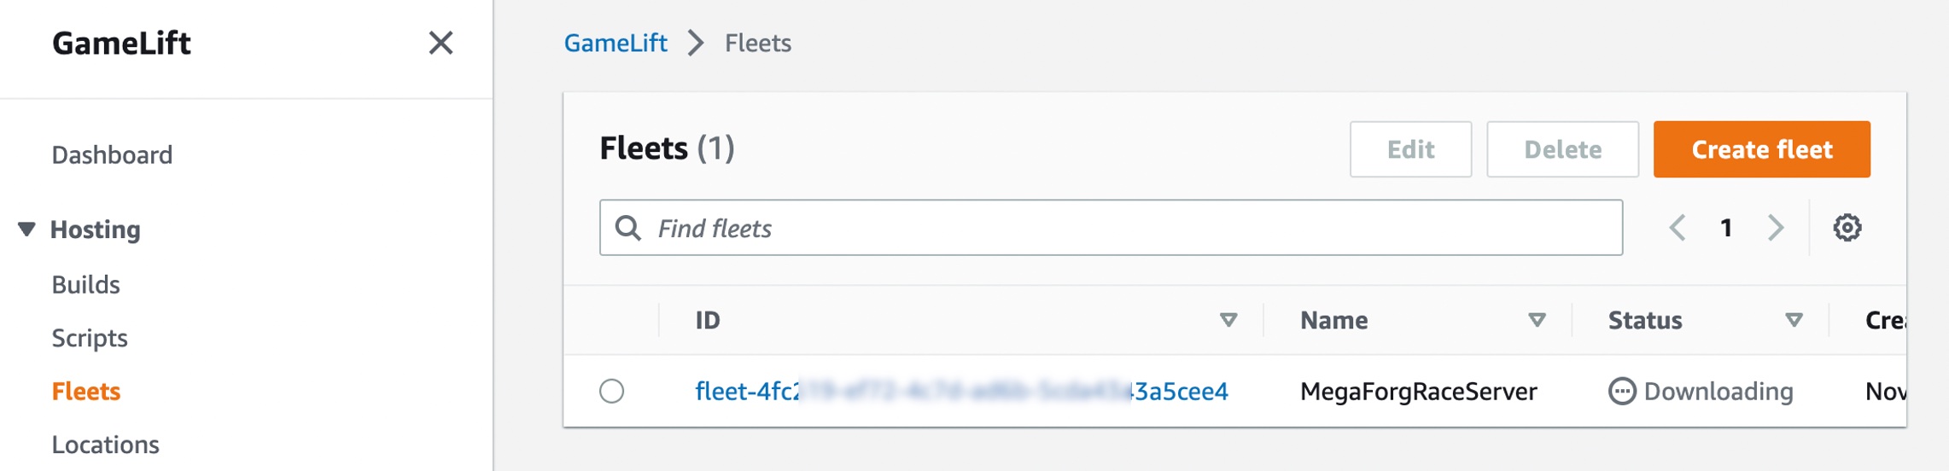Image resolution: width=1949 pixels, height=471 pixels.
Task: Click the GameLift breadcrumb link
Action: coord(616,43)
